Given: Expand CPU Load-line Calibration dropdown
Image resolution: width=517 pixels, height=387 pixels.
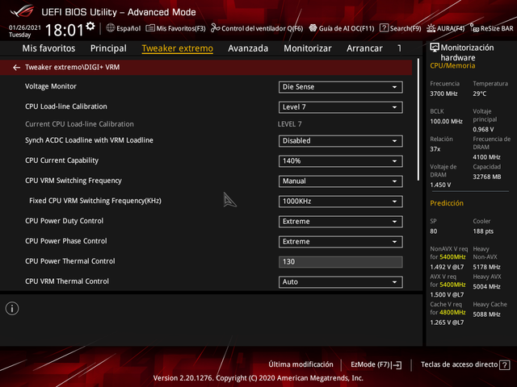Looking at the screenshot, I should click(341, 107).
